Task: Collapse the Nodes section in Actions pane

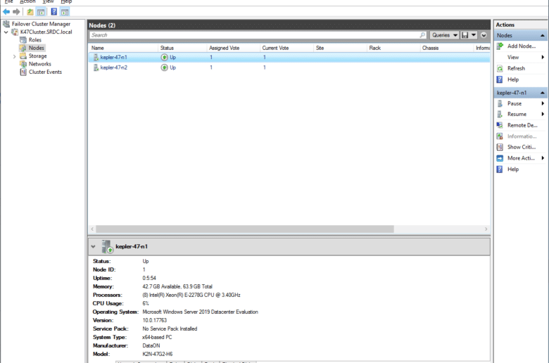Action: [x=543, y=36]
